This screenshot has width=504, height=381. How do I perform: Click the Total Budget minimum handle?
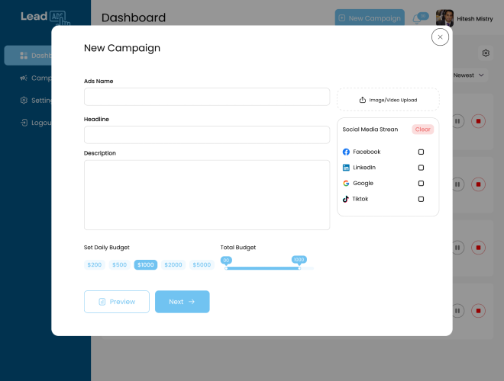226,268
